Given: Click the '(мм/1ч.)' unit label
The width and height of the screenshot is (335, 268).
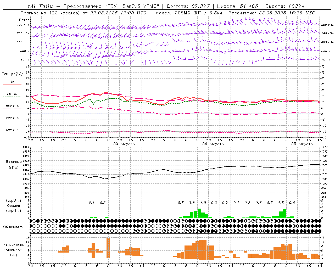Looking at the screenshot, I should click(x=13, y=211).
